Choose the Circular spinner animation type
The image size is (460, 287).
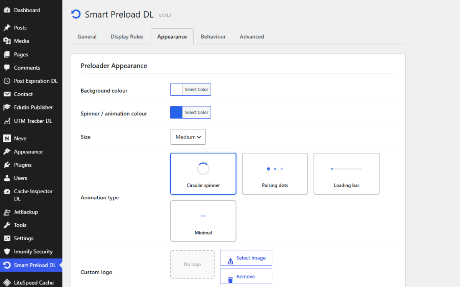coord(203,174)
